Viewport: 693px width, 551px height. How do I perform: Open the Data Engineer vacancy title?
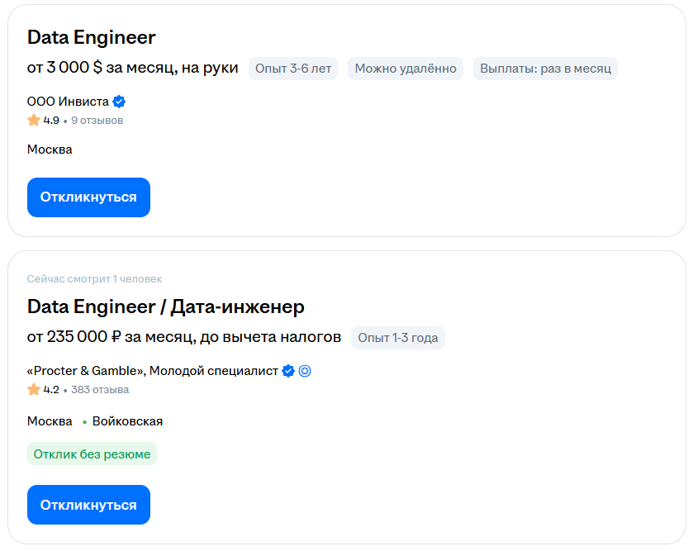click(x=91, y=37)
